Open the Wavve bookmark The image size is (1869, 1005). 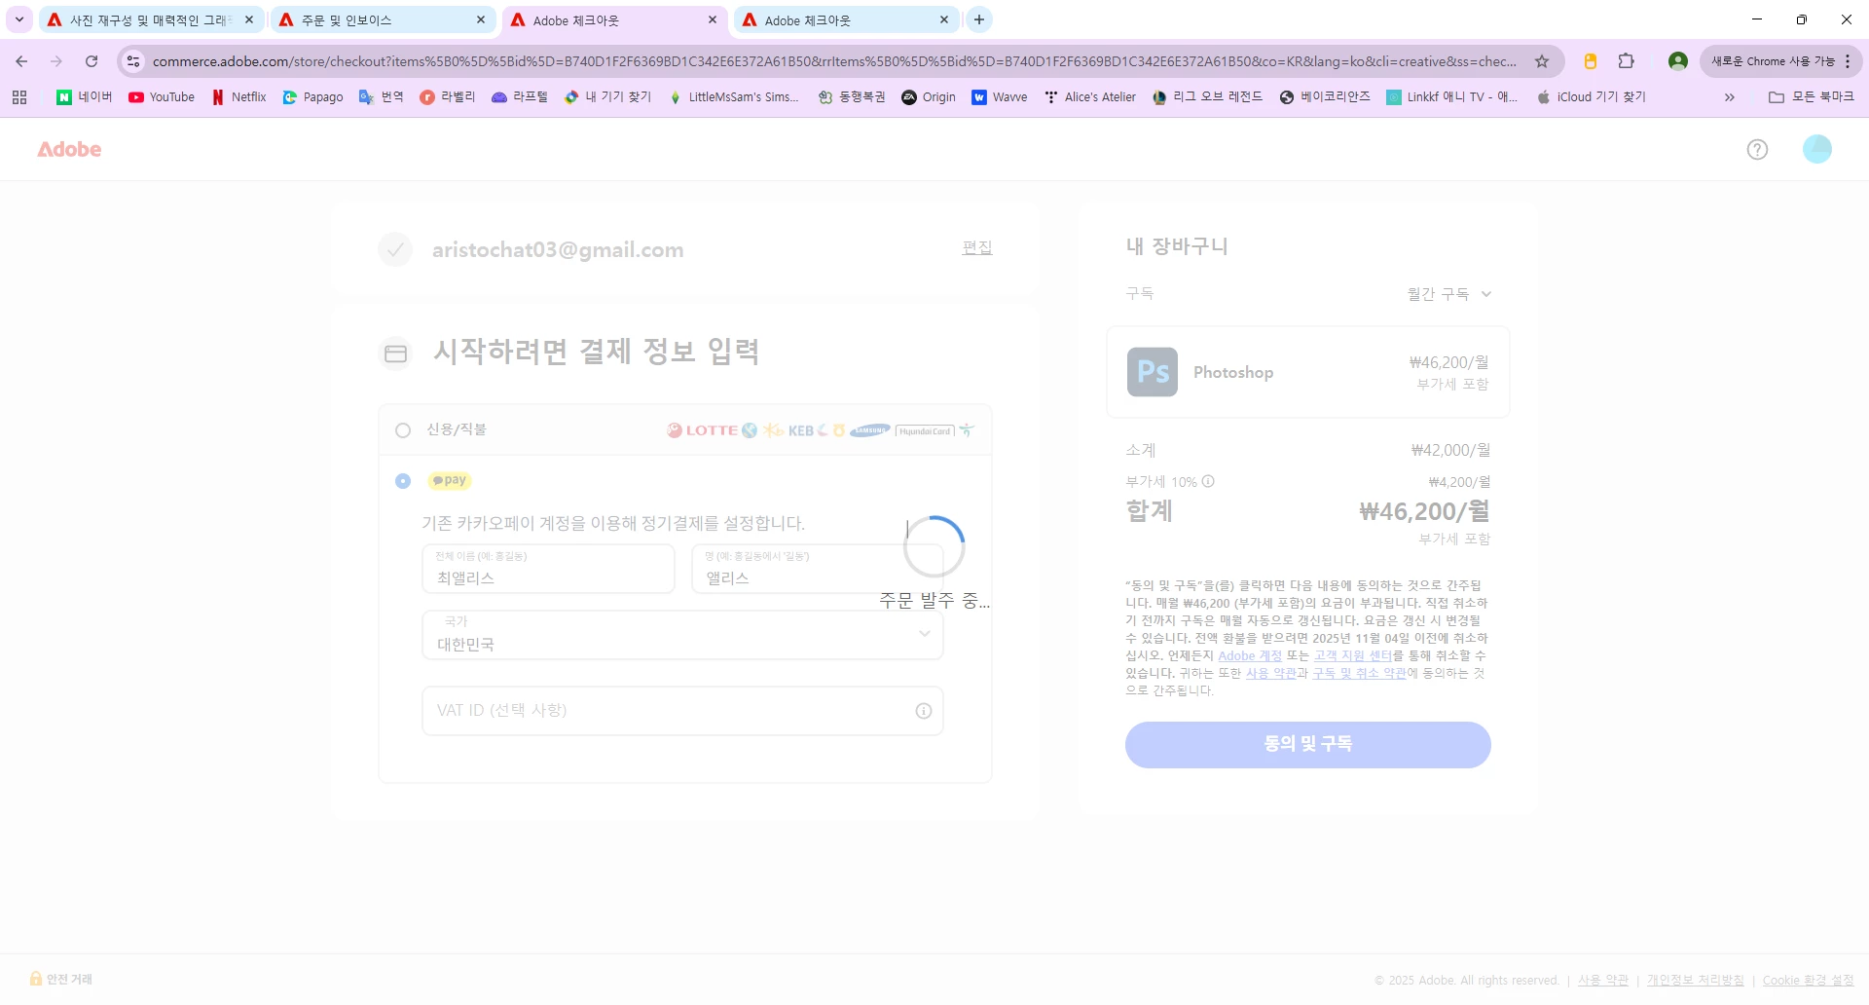(1000, 97)
